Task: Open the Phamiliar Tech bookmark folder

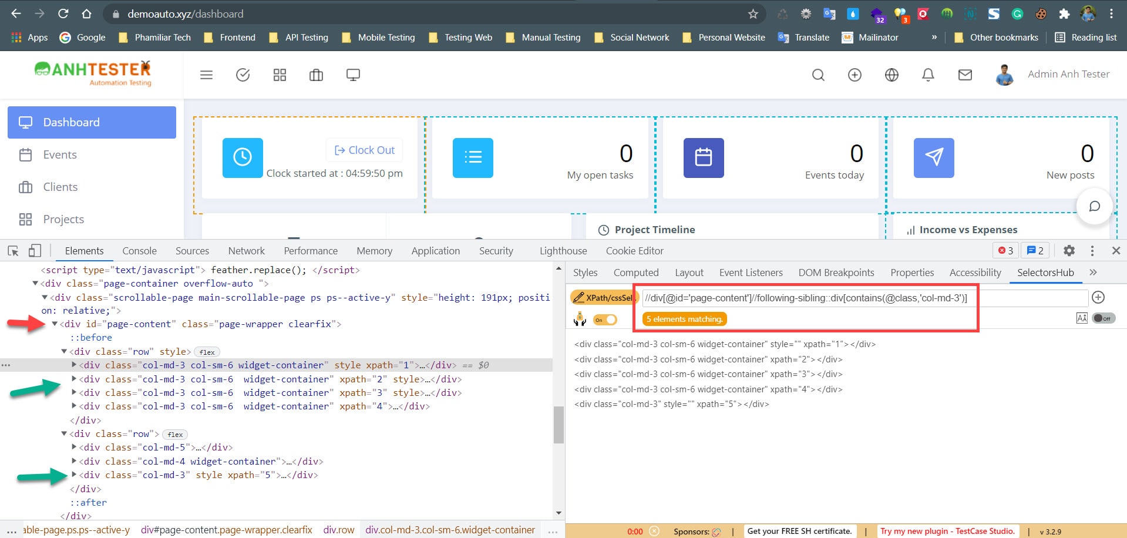Action: [x=155, y=37]
